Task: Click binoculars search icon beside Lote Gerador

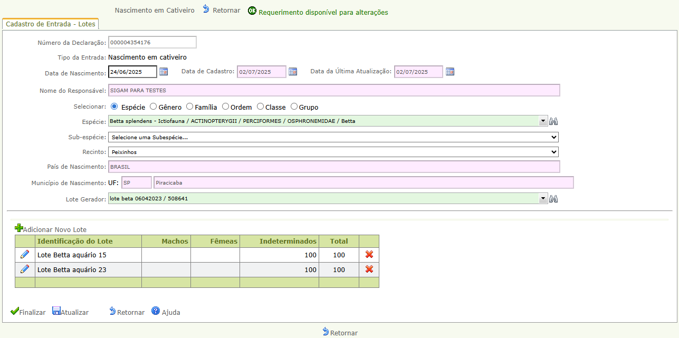Action: pyautogui.click(x=553, y=199)
